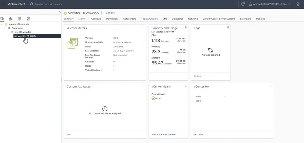Collapse the Datacenter tree node
Viewport: 304px width, 143px height.
click(5, 28)
